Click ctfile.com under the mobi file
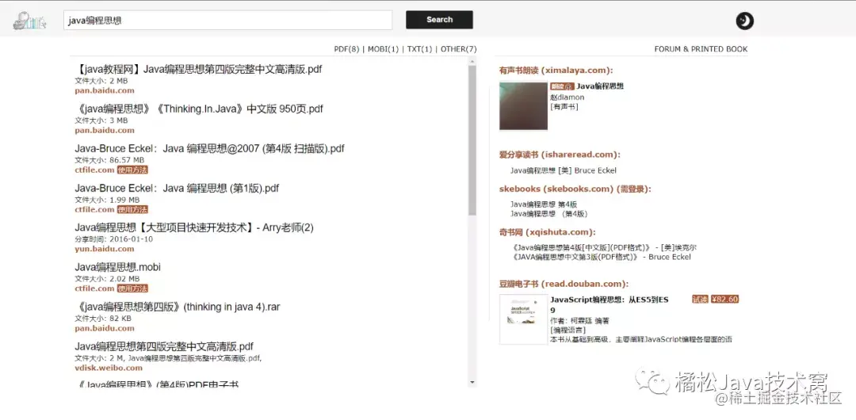856x420 pixels. coord(94,288)
